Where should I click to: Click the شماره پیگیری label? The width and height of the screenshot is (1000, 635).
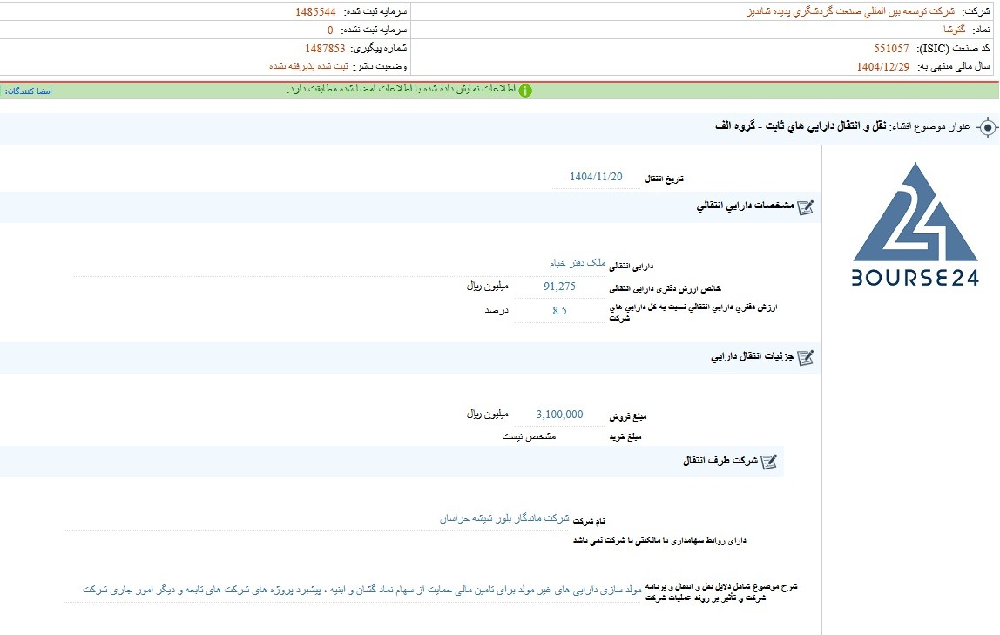pyautogui.click(x=378, y=49)
